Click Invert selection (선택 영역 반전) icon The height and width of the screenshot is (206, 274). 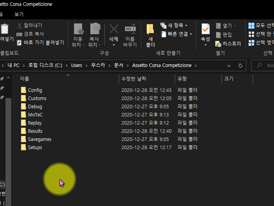pyautogui.click(x=251, y=43)
